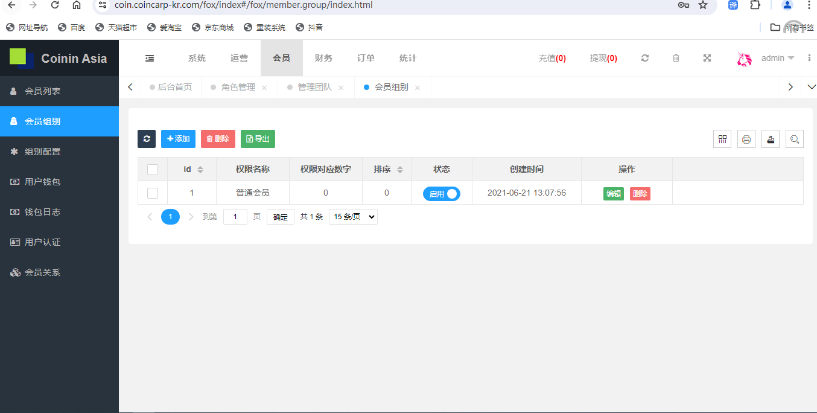Click the table search magnifier icon

pyautogui.click(x=795, y=139)
